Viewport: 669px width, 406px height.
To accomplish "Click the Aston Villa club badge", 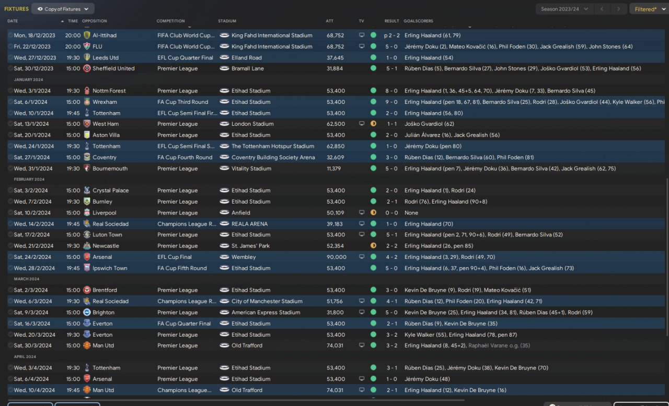I will point(87,135).
